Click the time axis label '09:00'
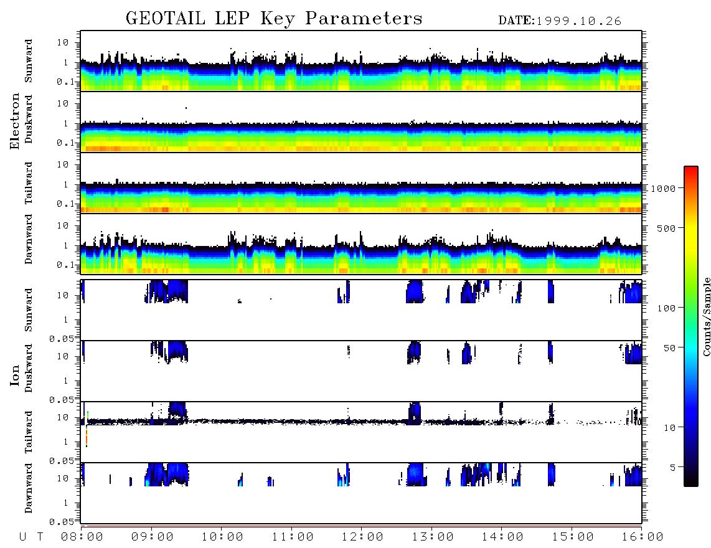The image size is (711, 548). 153,537
